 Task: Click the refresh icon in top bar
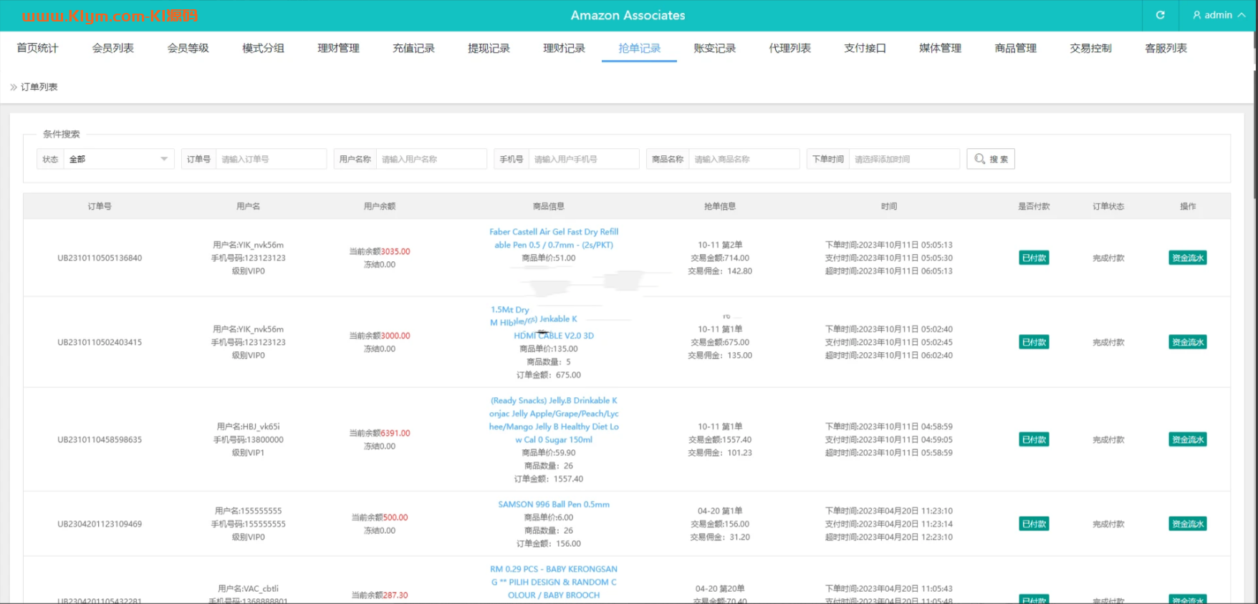click(1160, 15)
